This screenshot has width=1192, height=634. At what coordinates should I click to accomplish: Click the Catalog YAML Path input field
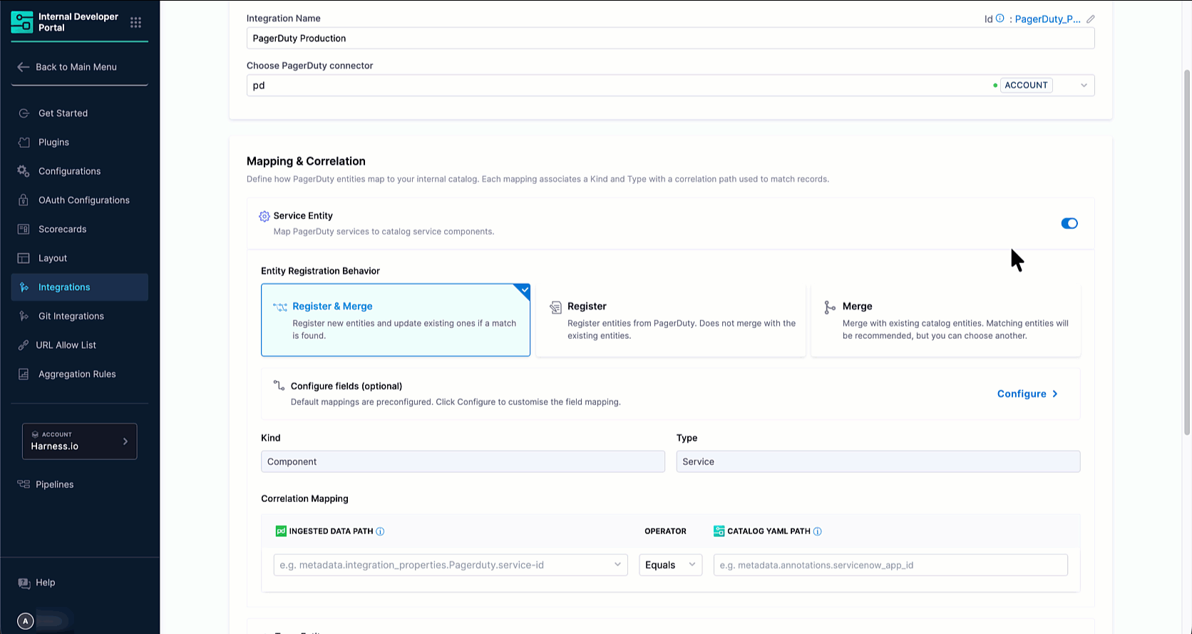coord(890,565)
